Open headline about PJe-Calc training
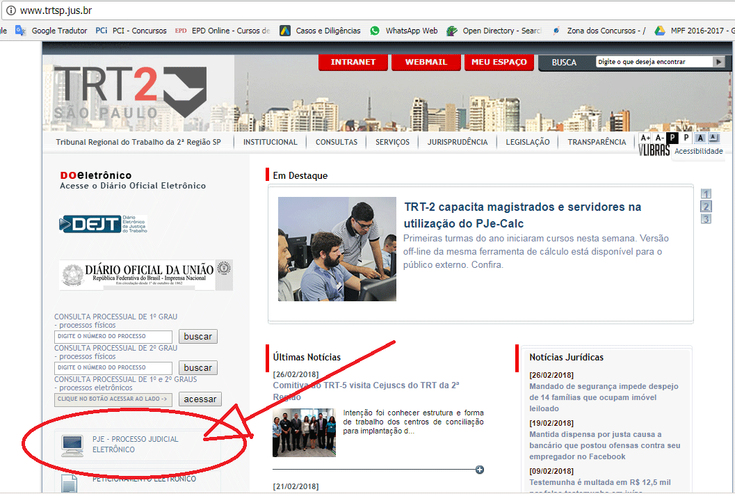Screen dimensions: 735x494 click(522, 215)
